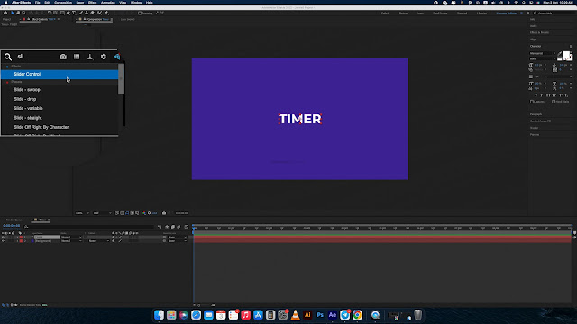Hide the Background layer eye

pos(3,241)
